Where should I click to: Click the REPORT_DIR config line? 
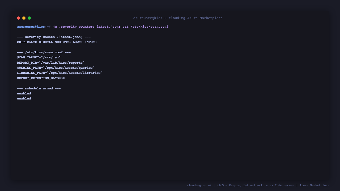click(51, 63)
